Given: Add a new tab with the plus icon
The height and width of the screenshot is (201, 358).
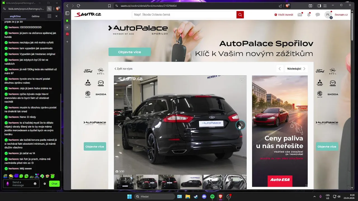Looking at the screenshot, I should pos(67,42).
